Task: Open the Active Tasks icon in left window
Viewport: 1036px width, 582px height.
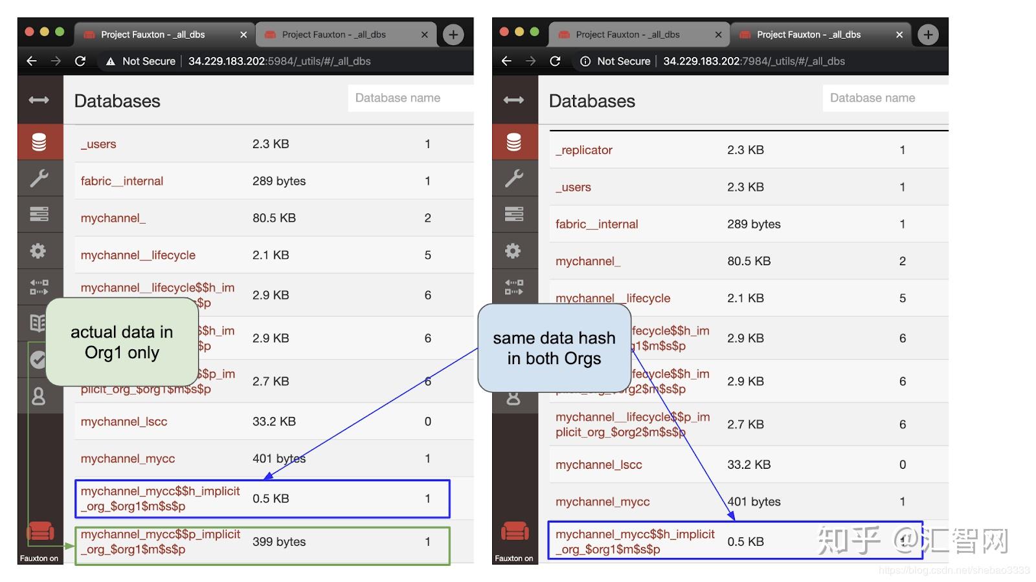Action: click(x=39, y=214)
